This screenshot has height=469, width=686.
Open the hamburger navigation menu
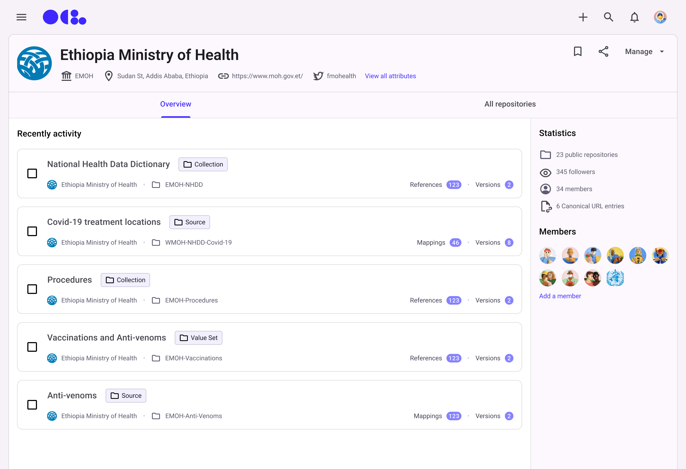point(21,17)
